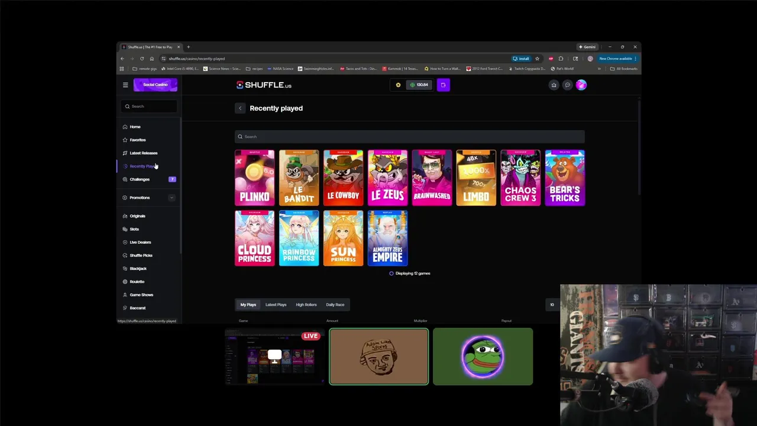Launch the Limbo game
Screen dimensions: 757x426
point(476,178)
